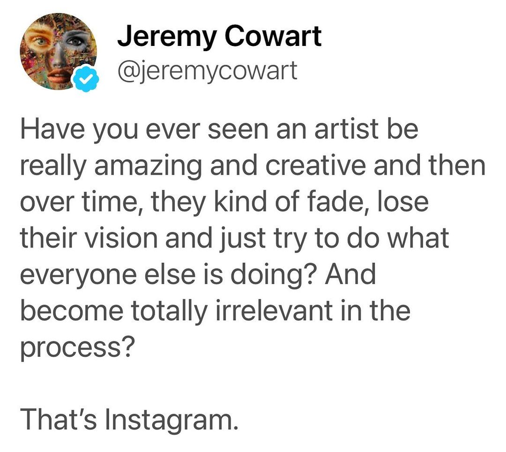Click the line starting "Have you ever seen"
This screenshot has height=452, width=506.
click(x=218, y=129)
